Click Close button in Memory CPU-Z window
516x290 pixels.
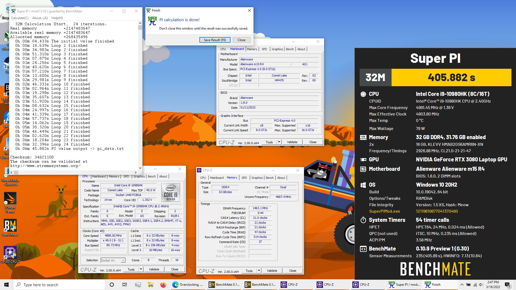click(x=293, y=271)
